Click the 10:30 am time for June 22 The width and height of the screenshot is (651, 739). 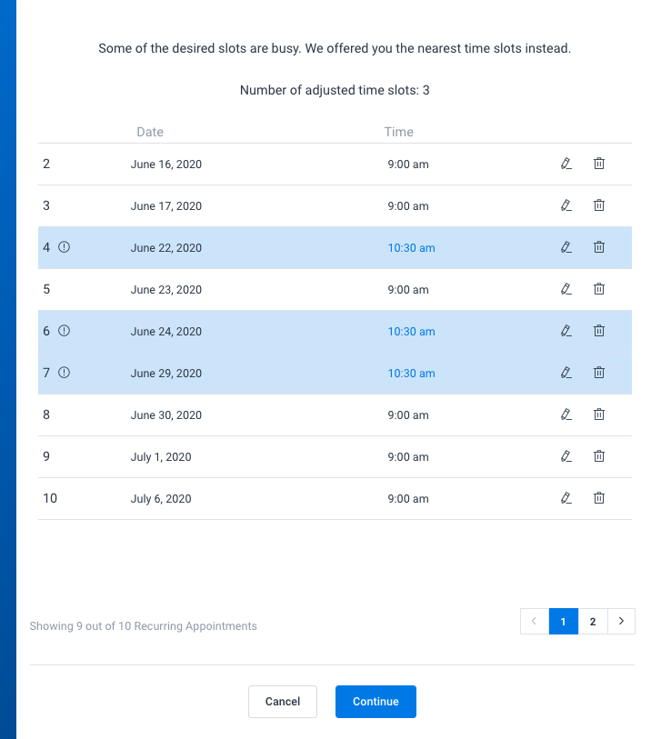point(411,247)
